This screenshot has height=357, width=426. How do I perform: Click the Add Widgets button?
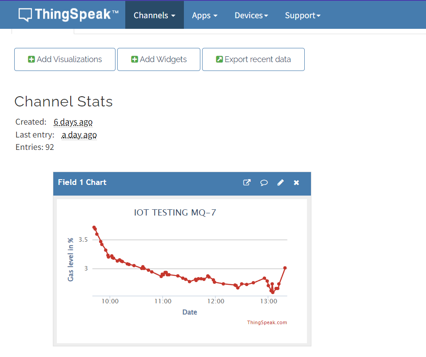(x=159, y=59)
